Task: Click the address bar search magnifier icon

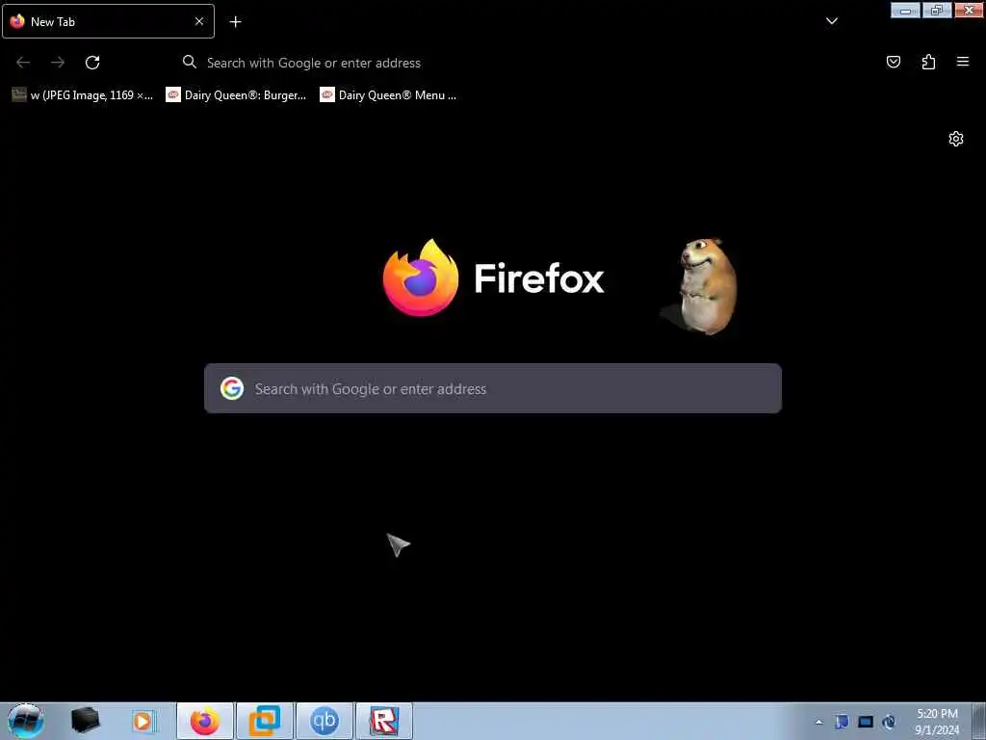Action: 190,62
